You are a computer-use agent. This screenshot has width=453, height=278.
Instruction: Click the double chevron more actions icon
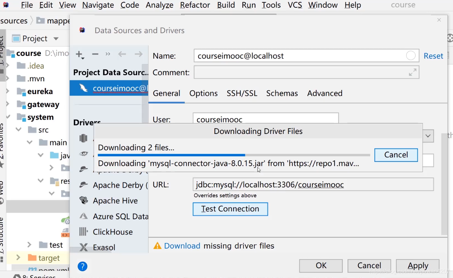tap(108, 54)
